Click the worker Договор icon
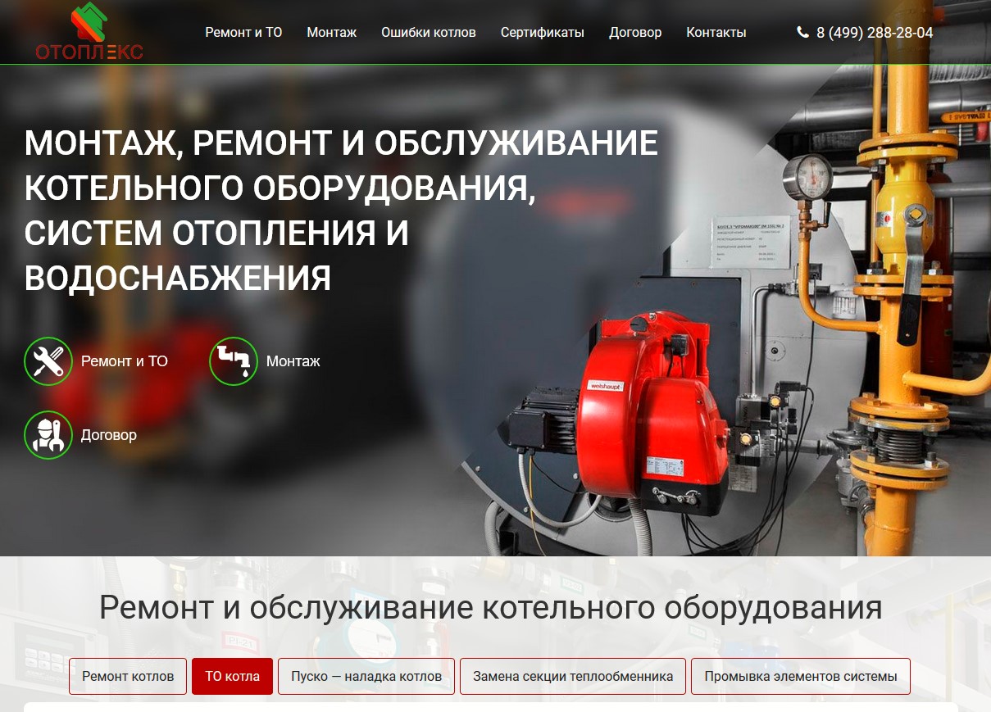The width and height of the screenshot is (991, 712). 48,435
